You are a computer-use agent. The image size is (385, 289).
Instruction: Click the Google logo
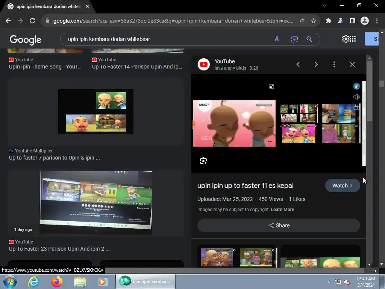[25, 40]
